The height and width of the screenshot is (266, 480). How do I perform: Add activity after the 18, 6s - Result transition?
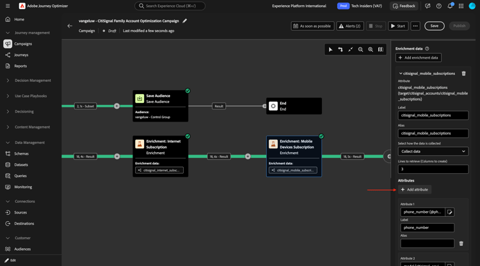click(248, 156)
